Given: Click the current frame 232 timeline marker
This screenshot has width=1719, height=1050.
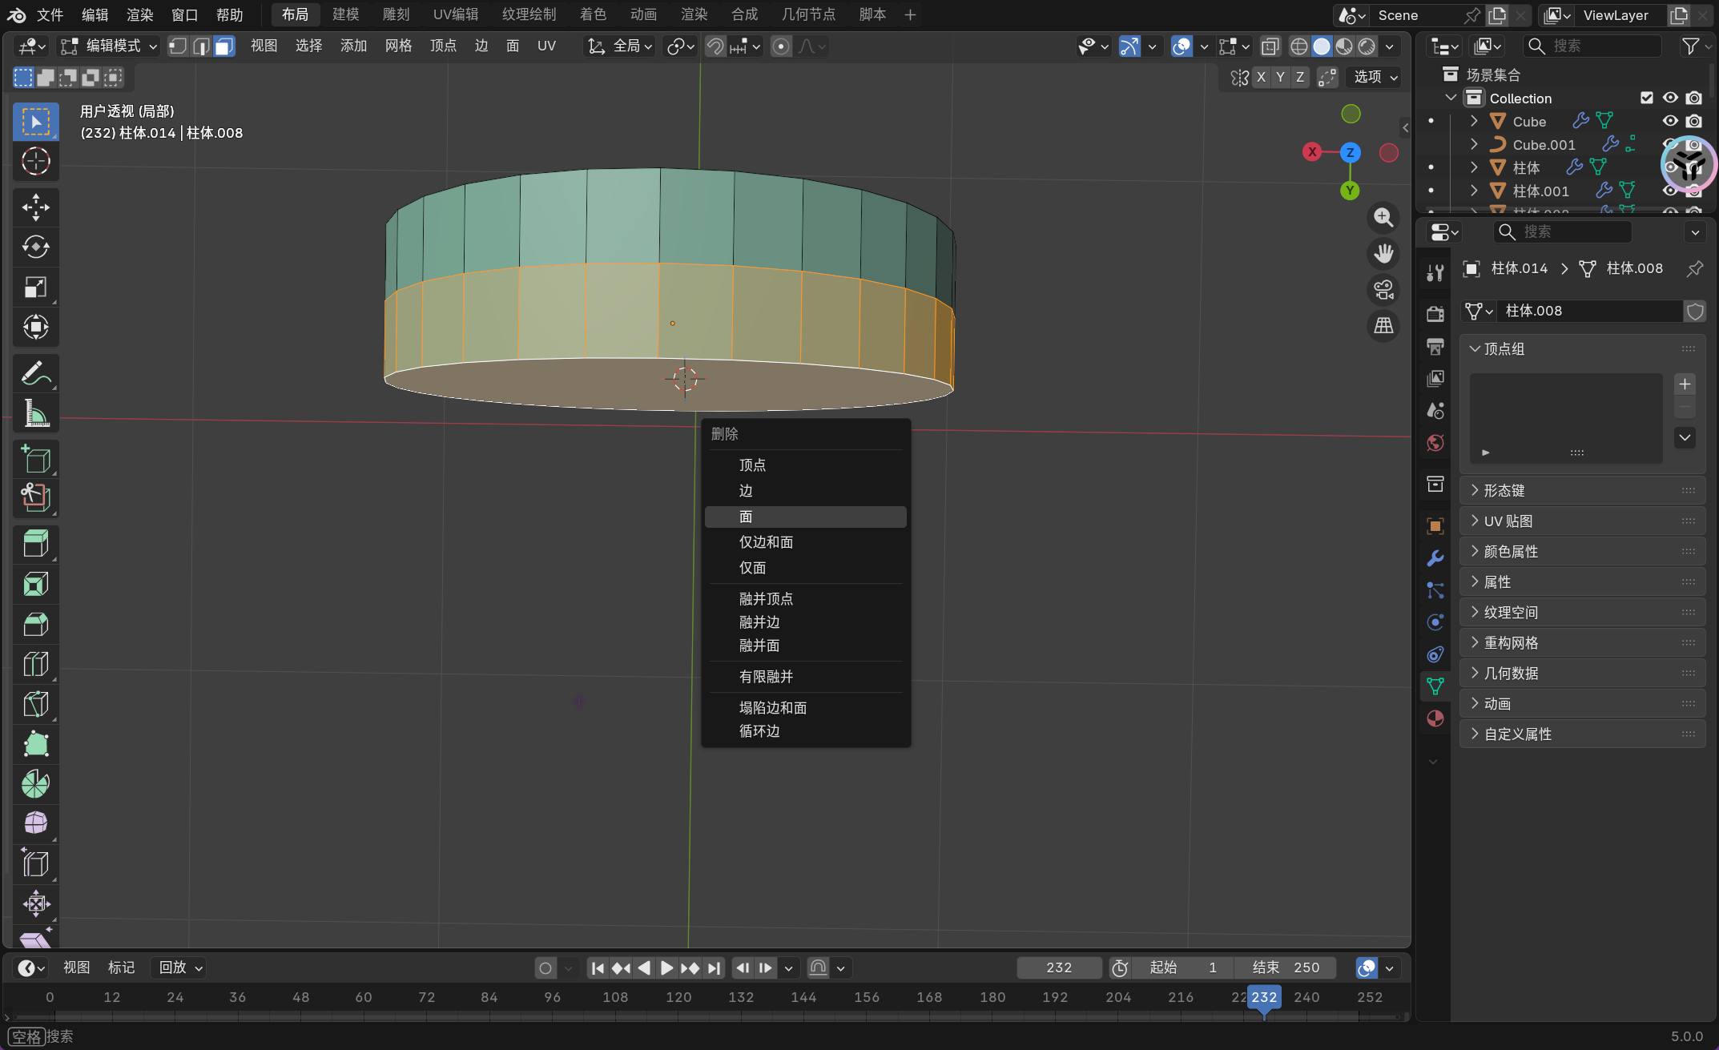Looking at the screenshot, I should pos(1263,997).
